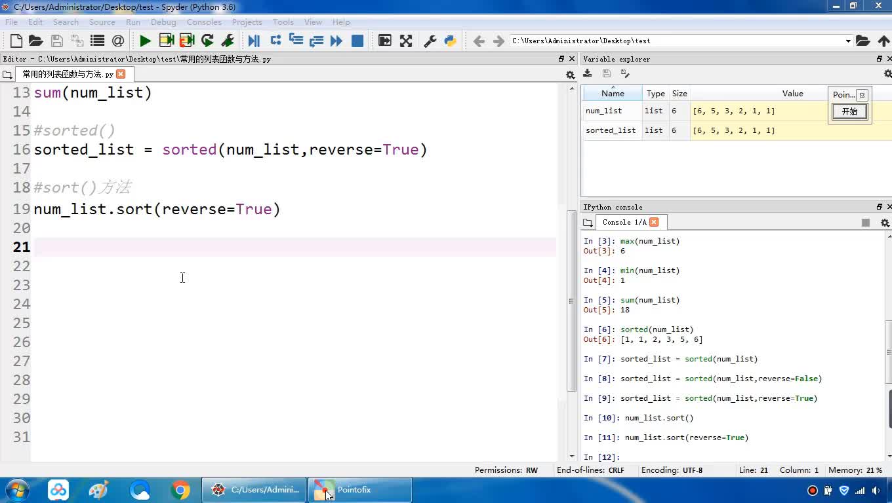This screenshot has width=892, height=503.
Task: Open Preferences using the wrench icon
Action: coord(430,41)
